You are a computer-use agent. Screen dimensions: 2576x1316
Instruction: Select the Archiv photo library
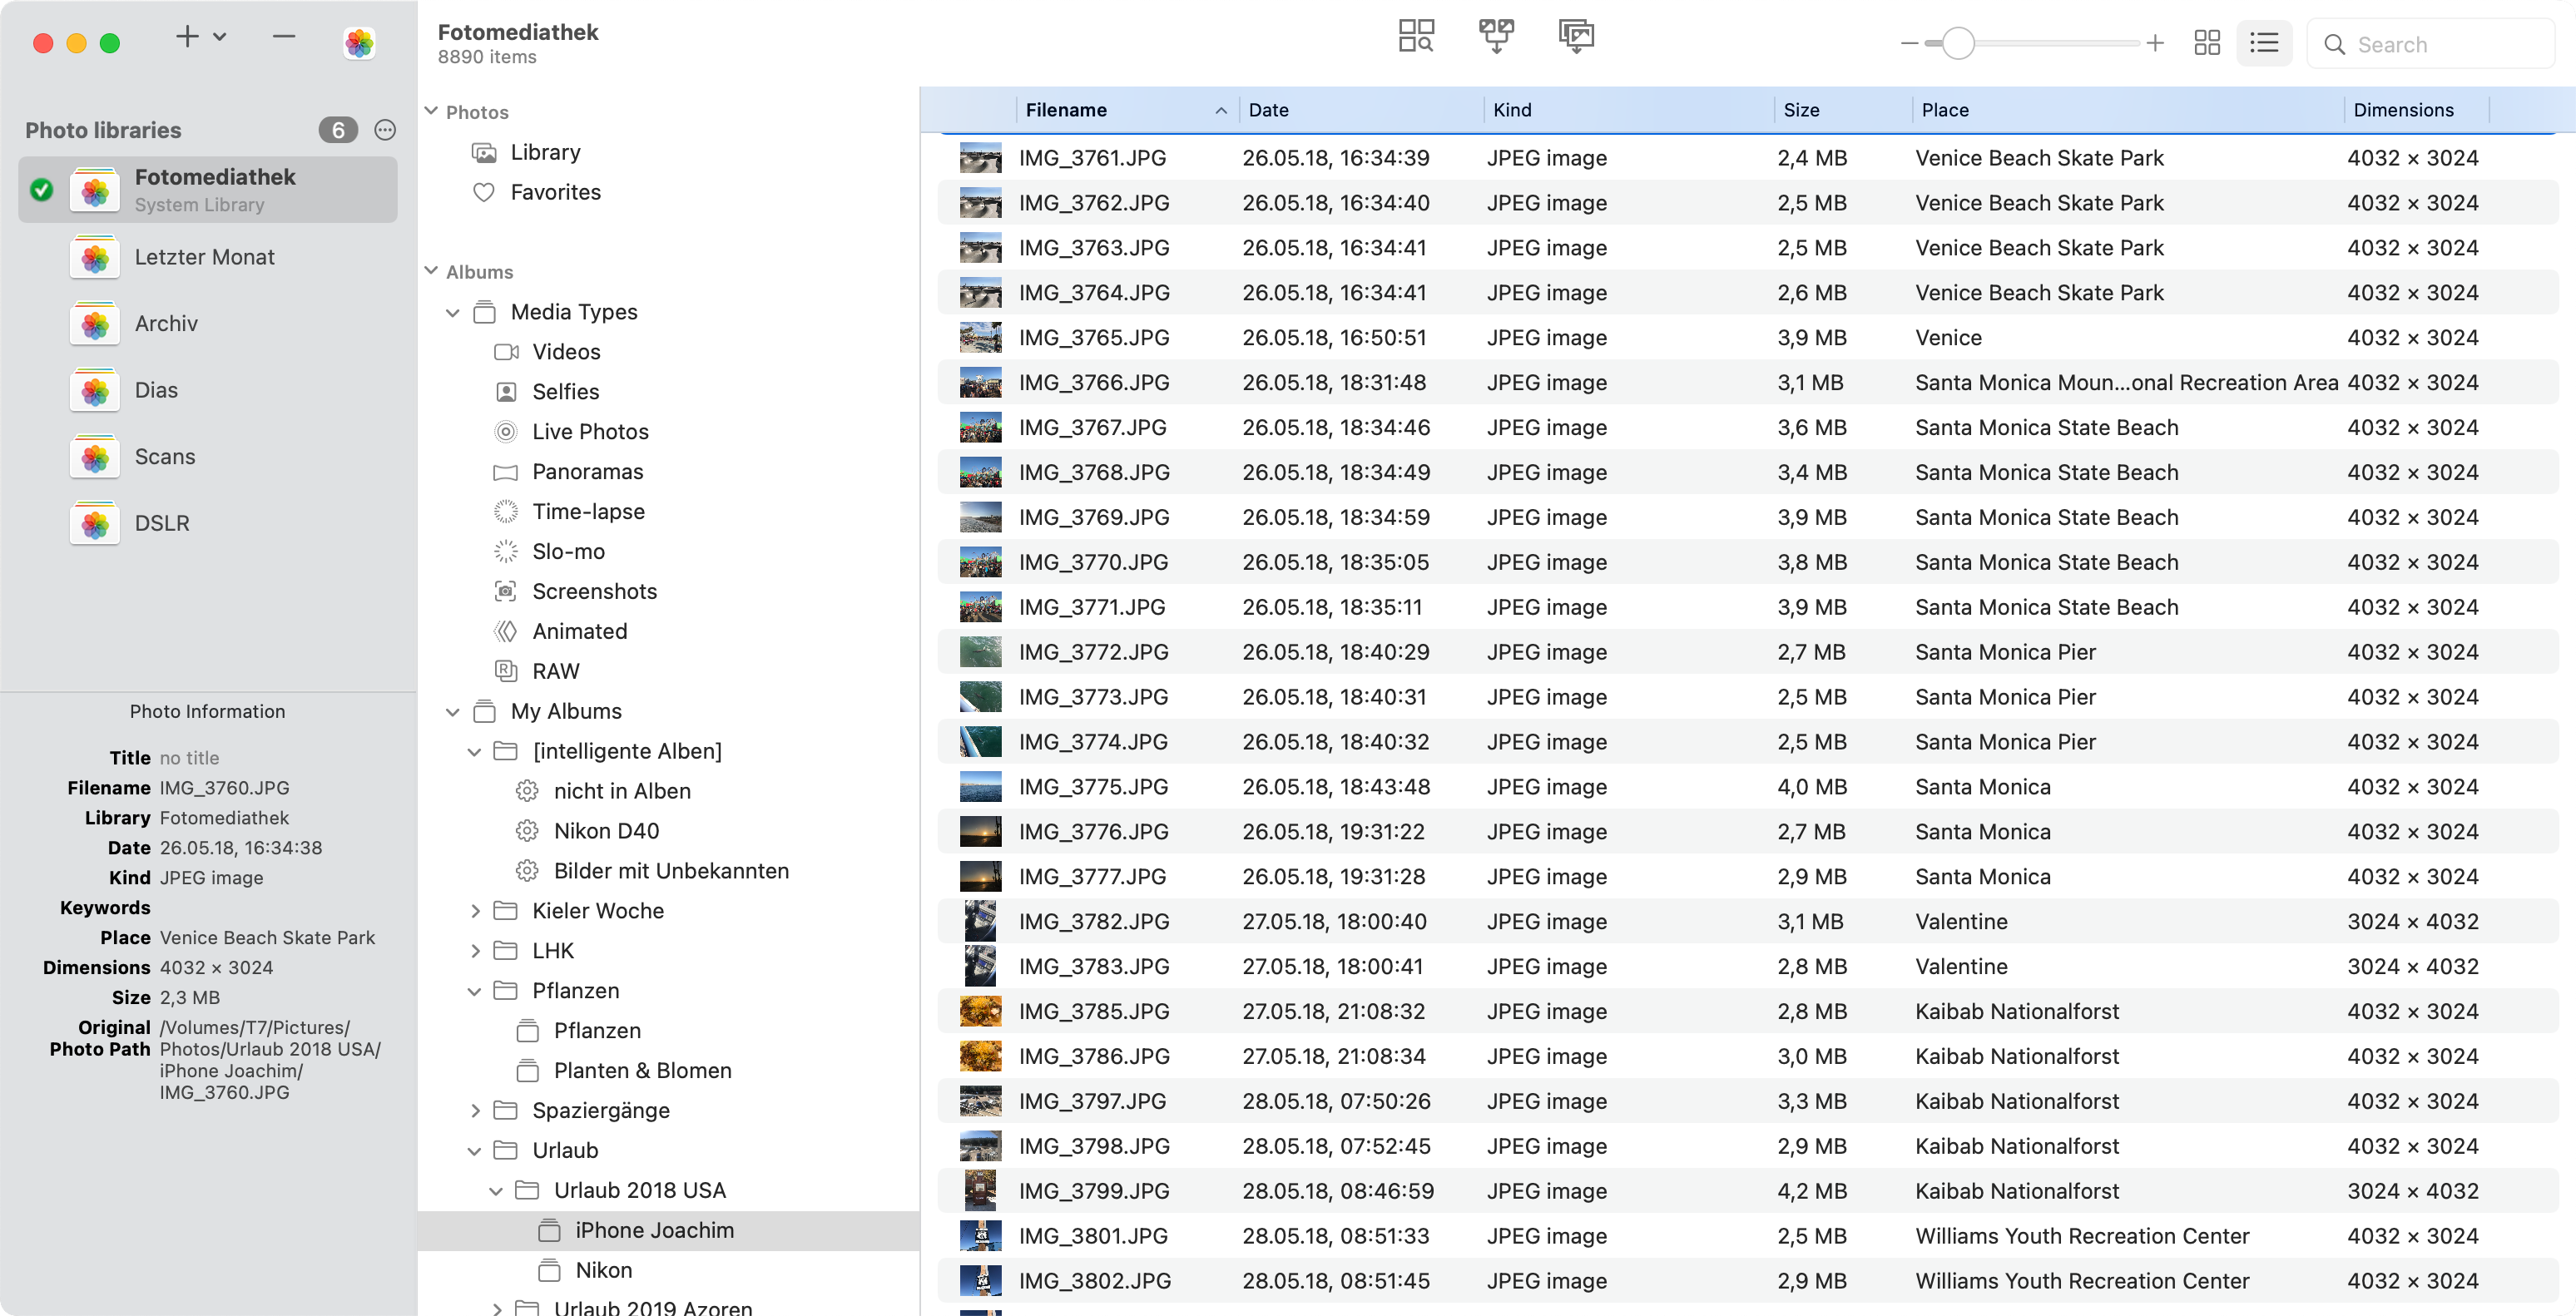click(166, 323)
